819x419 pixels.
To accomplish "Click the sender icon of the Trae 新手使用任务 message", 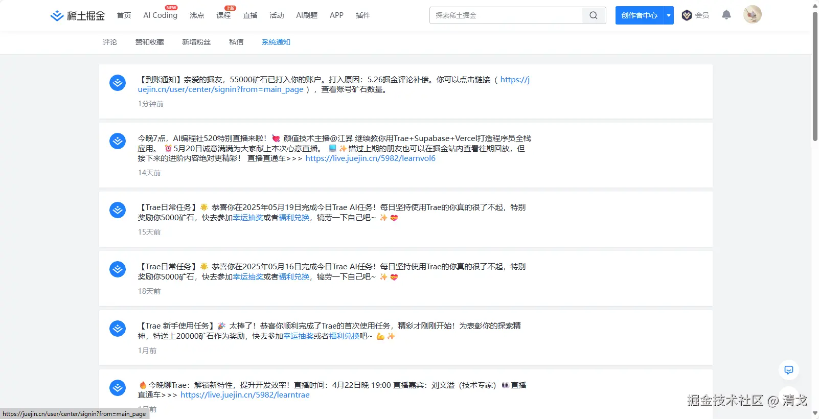I will (x=118, y=329).
